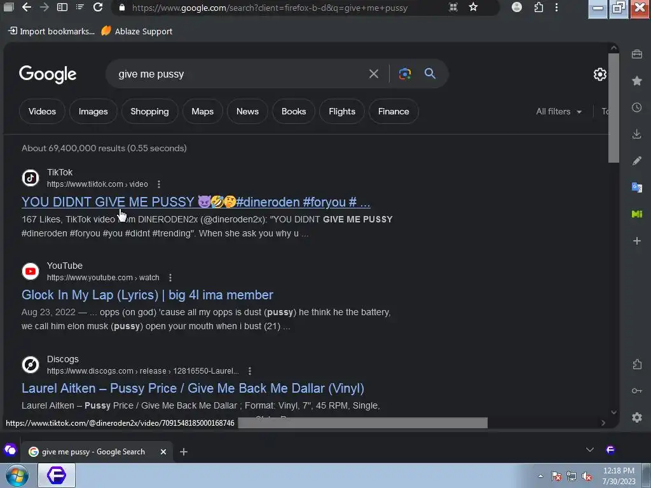This screenshot has width=651, height=488.
Task: Select the Images filter tab
Action: click(x=93, y=111)
